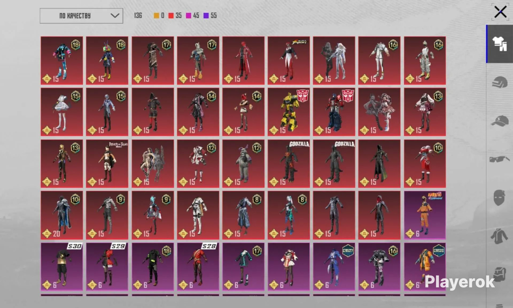Select the pink skirt level 13 outfit
Viewport: 513px width, 308px height.
(425, 112)
